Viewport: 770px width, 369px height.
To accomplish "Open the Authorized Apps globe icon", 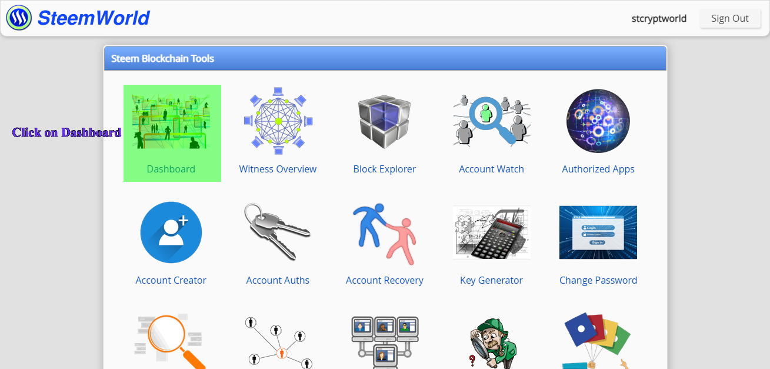I will click(x=598, y=121).
